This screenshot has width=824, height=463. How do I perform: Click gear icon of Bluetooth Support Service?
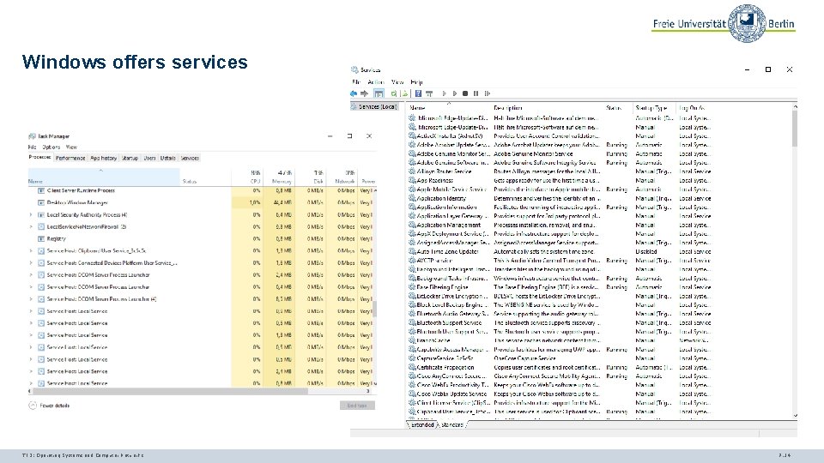click(x=413, y=323)
